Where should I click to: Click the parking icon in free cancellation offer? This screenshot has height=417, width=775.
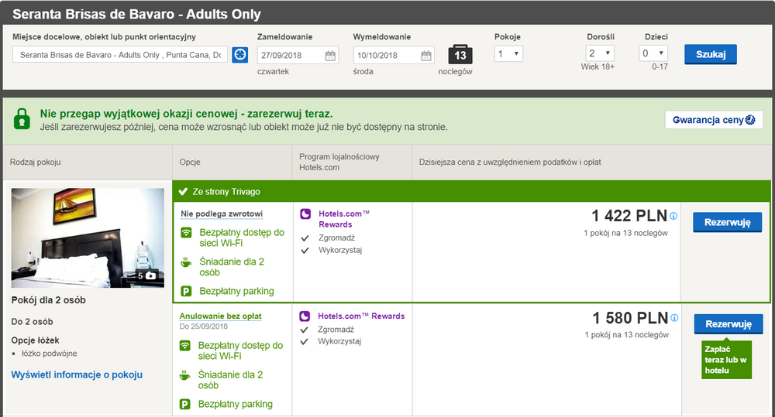click(x=185, y=404)
